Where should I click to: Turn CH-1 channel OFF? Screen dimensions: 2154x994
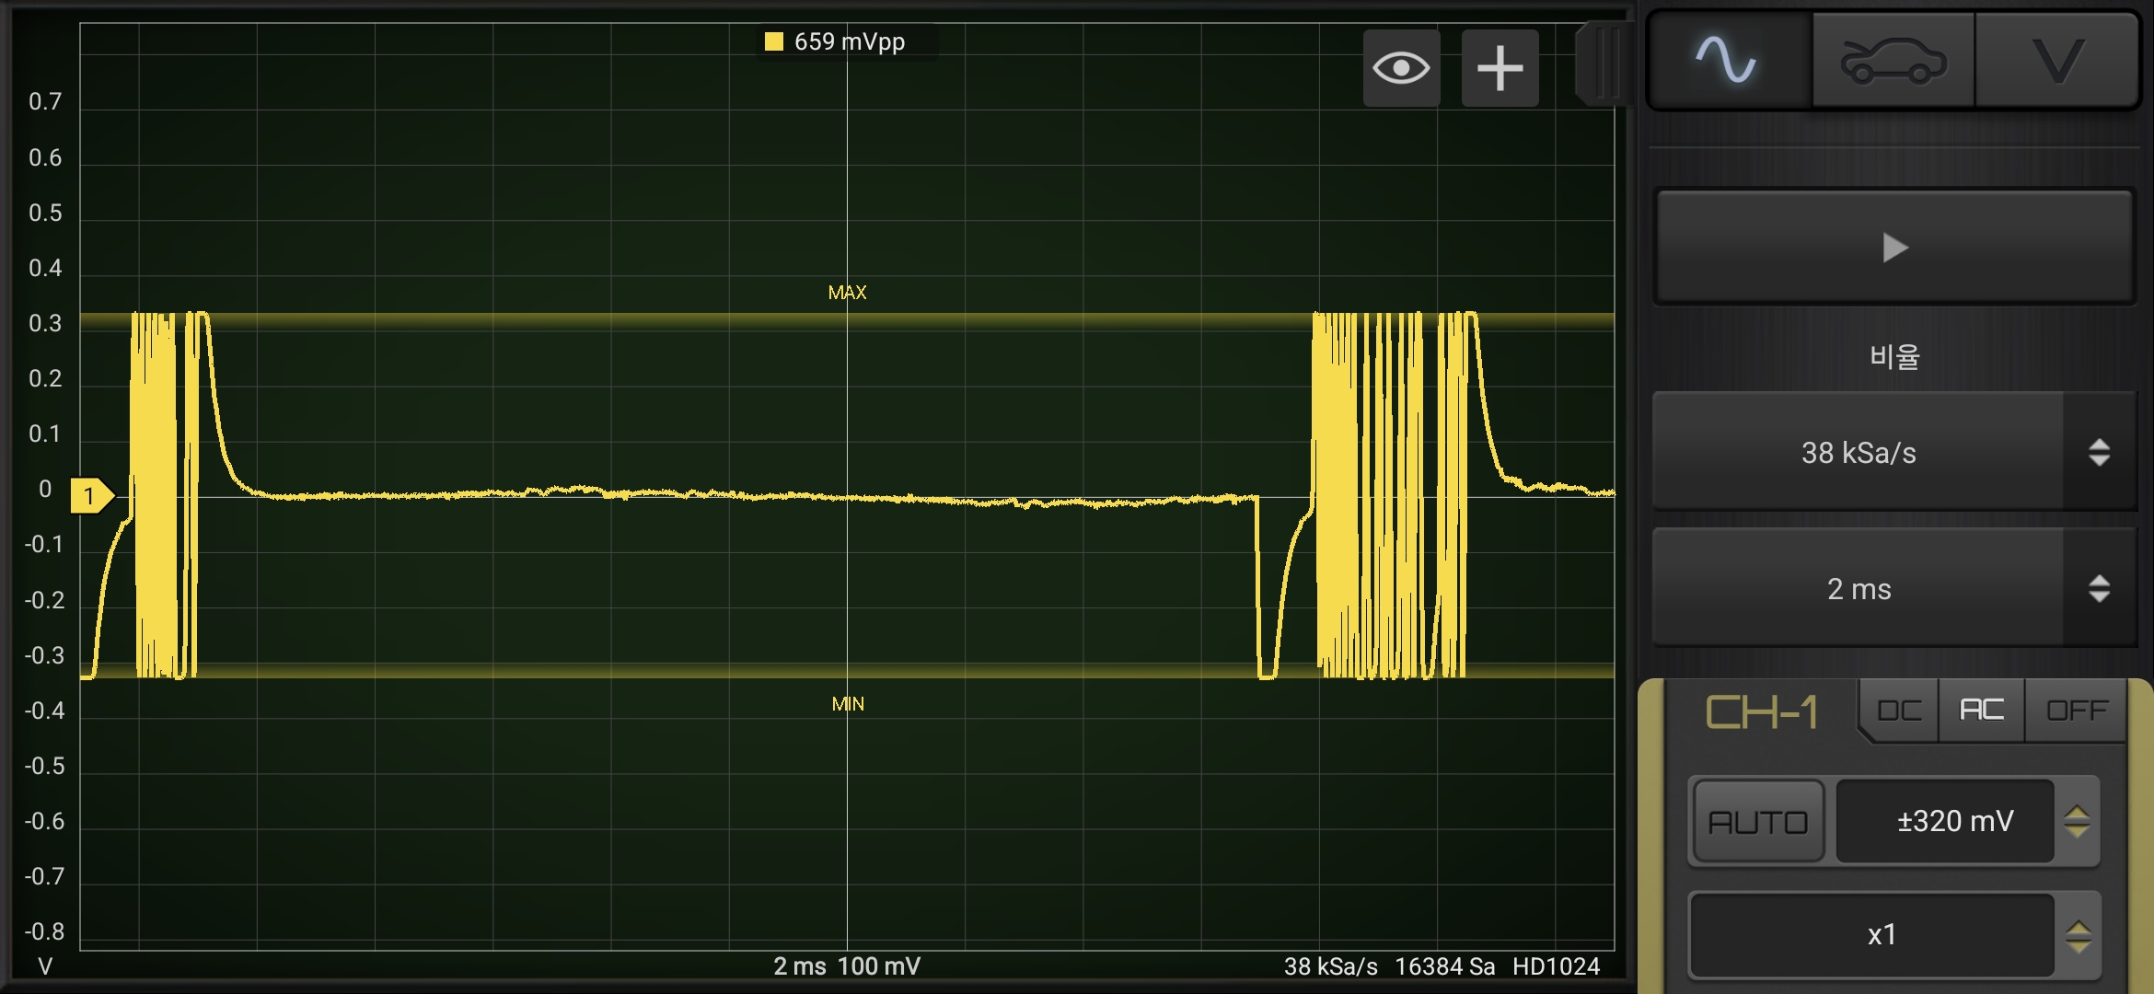point(2076,711)
